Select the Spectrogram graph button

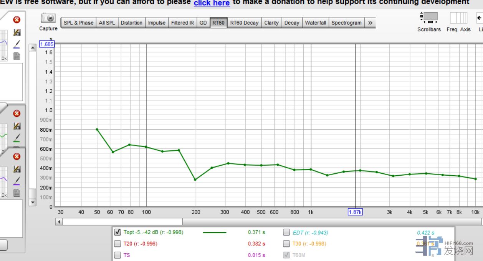(x=346, y=23)
